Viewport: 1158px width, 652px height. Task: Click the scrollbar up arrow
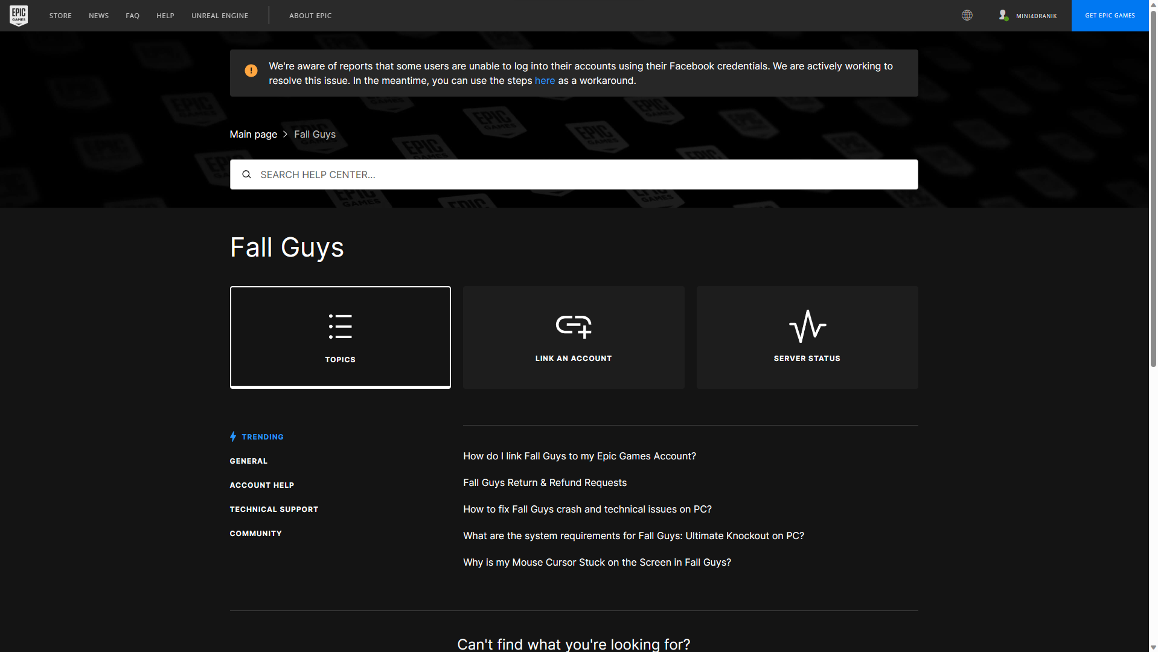[x=1153, y=4]
